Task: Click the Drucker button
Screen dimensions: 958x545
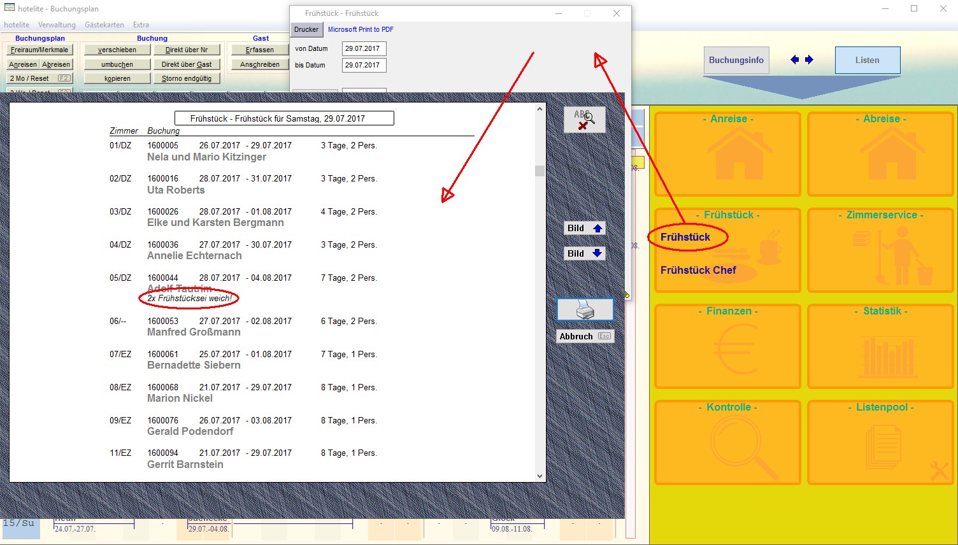Action: (306, 29)
